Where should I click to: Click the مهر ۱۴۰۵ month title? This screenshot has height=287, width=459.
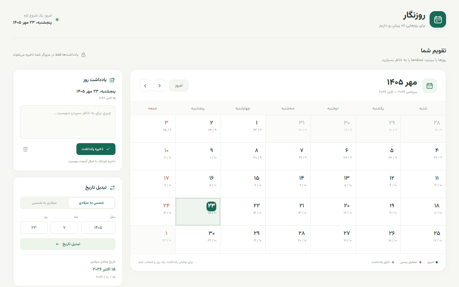click(402, 82)
